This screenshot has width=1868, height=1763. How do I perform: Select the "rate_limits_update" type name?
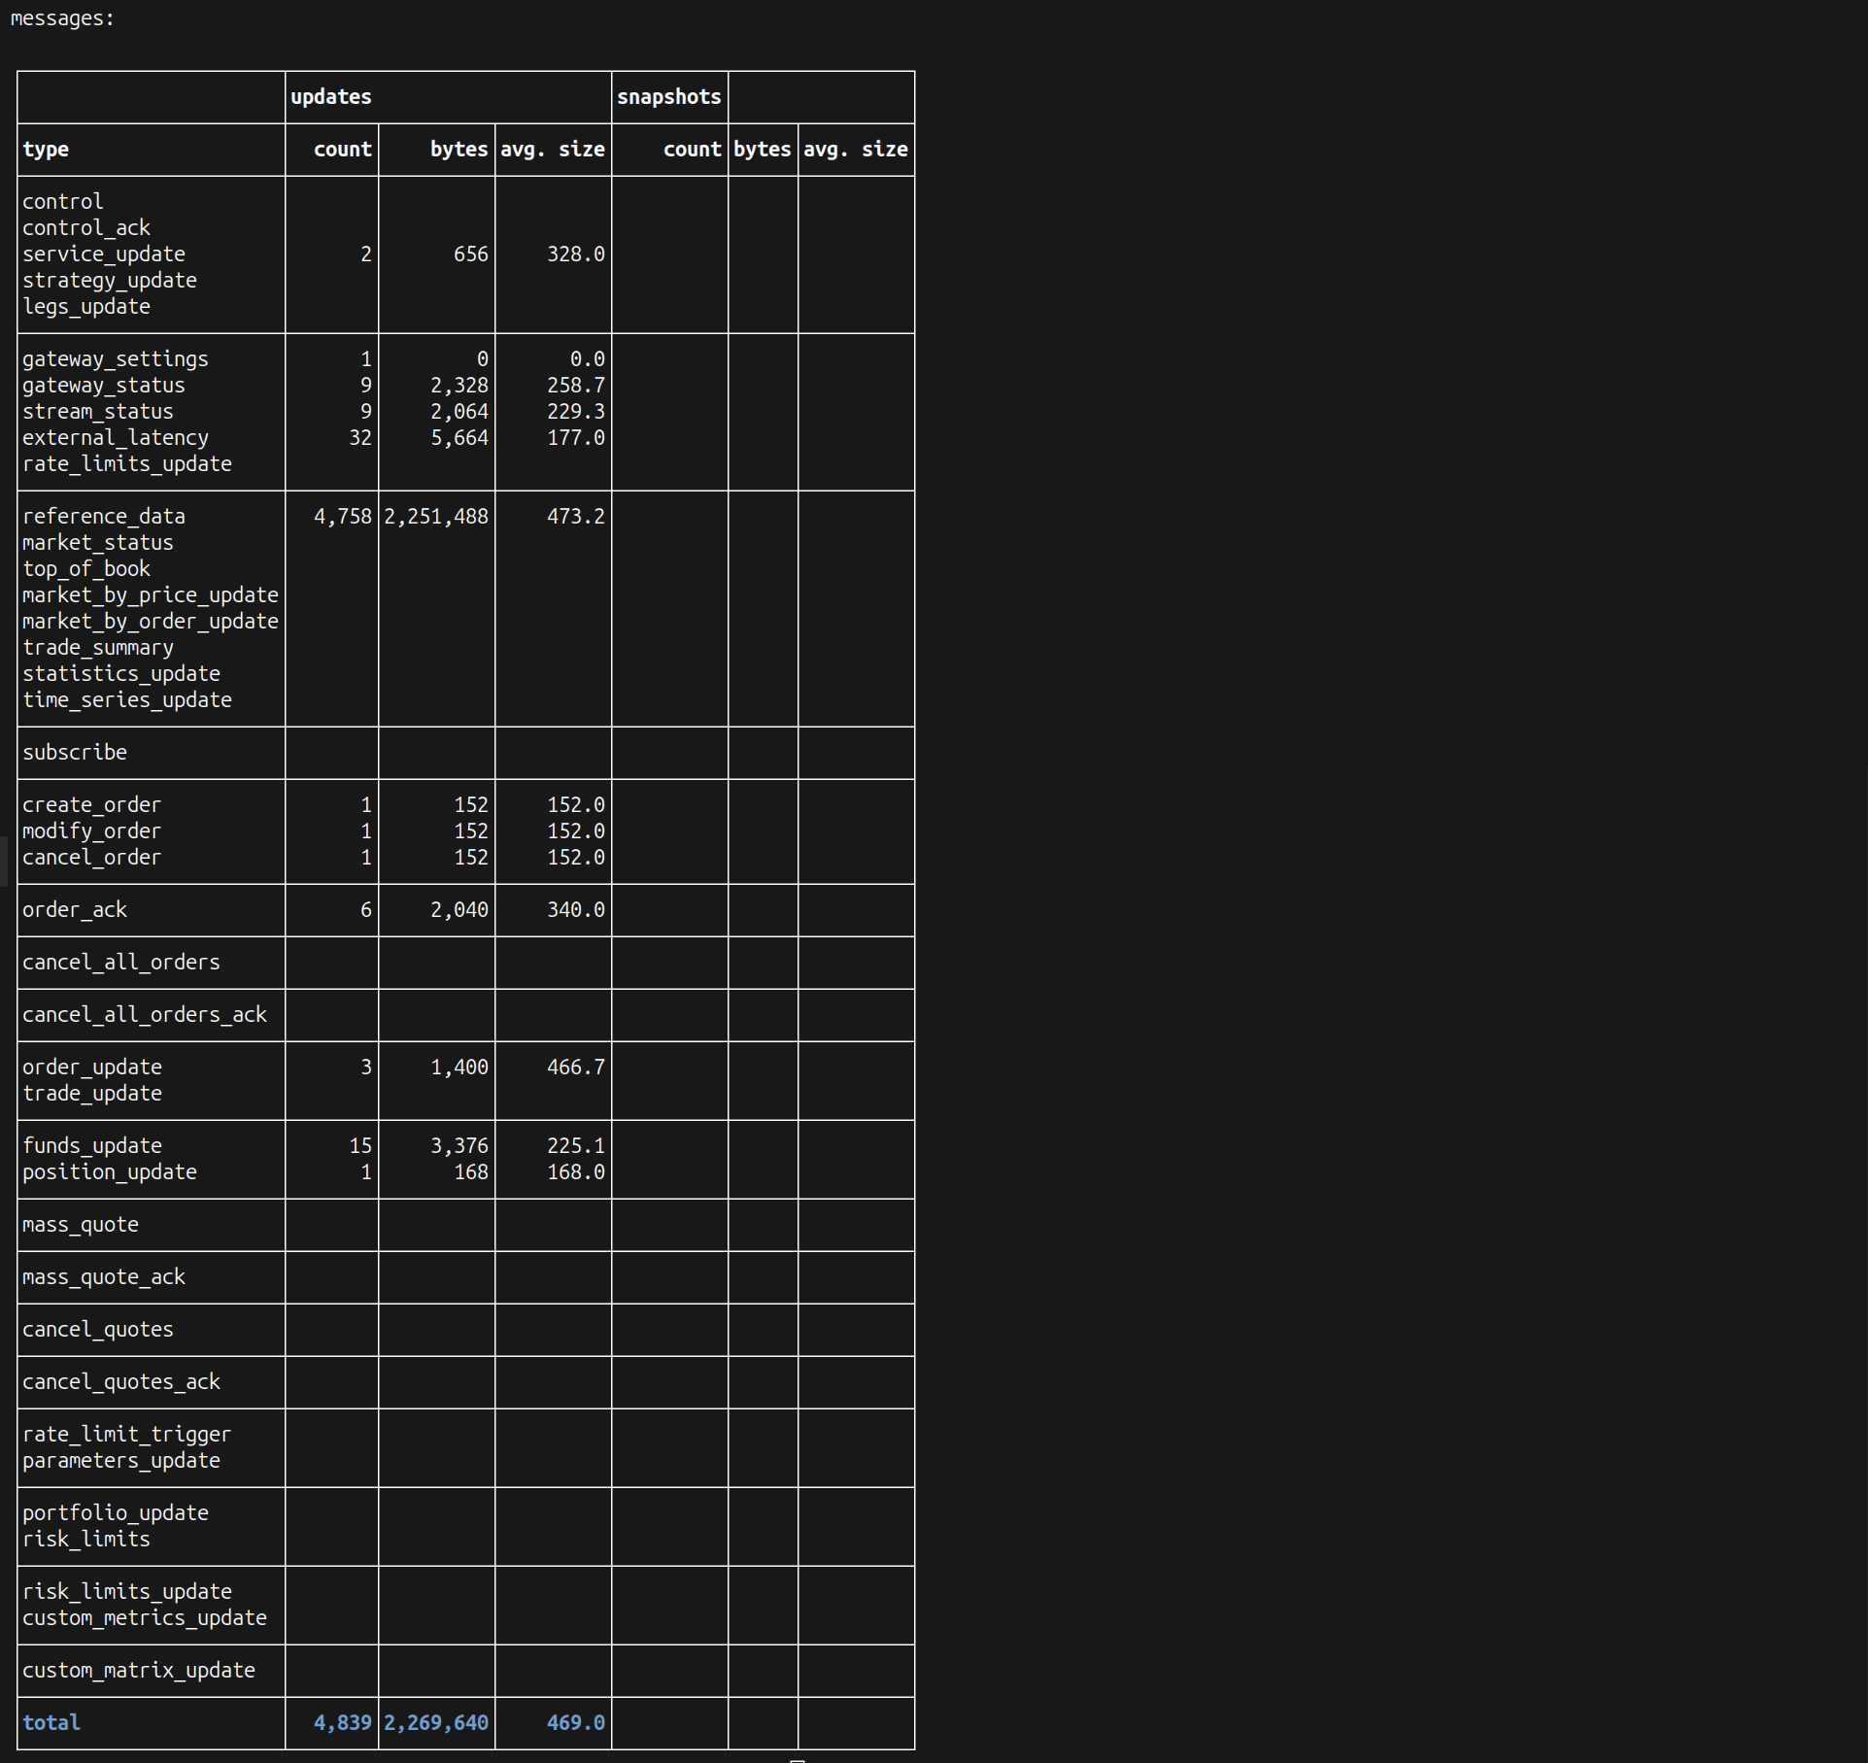(x=127, y=464)
